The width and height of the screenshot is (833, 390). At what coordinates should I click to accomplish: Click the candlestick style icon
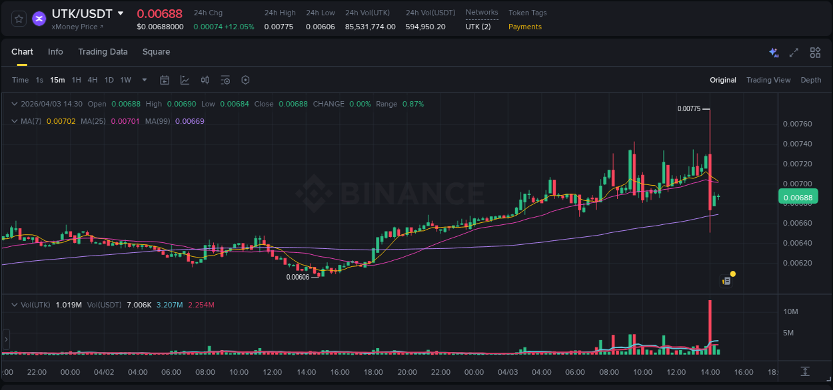[x=205, y=80]
